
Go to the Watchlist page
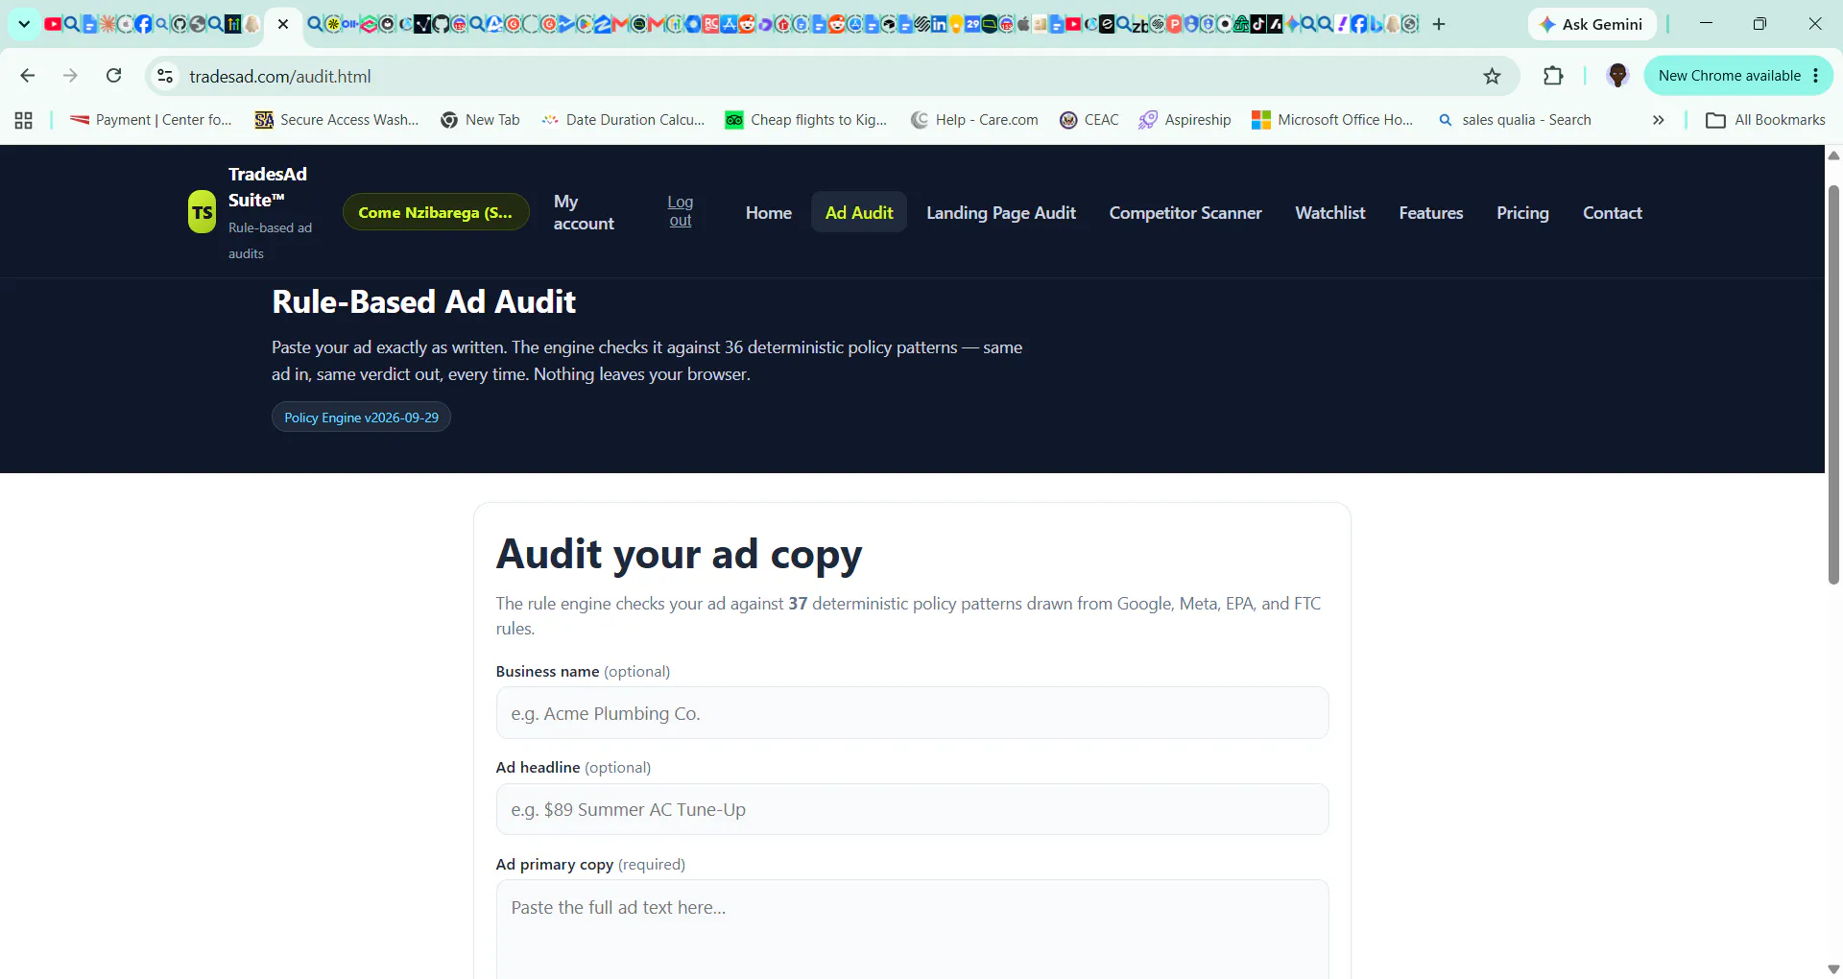1330,212
